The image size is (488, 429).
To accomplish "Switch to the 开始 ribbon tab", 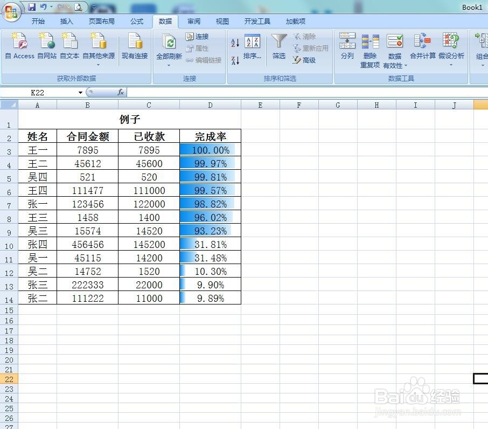I will pos(38,22).
